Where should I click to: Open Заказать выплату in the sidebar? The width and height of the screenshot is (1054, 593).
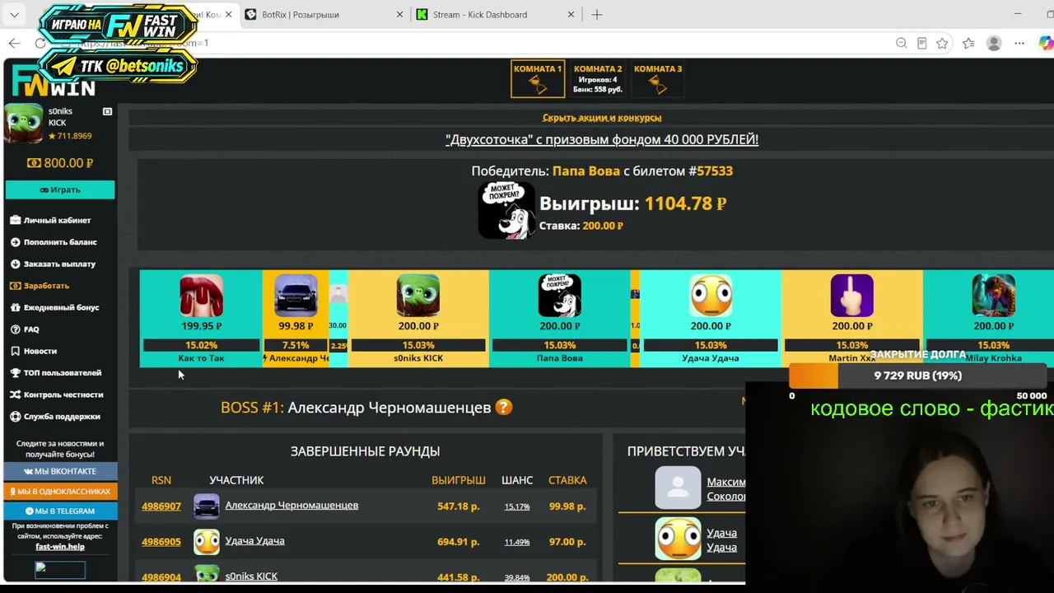tap(54, 264)
